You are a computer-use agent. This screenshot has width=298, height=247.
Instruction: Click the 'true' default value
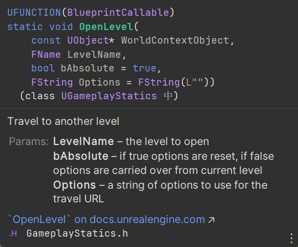[x=145, y=68]
